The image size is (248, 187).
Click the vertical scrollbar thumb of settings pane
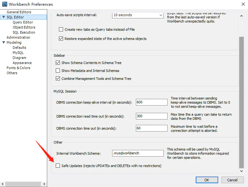coord(242,102)
